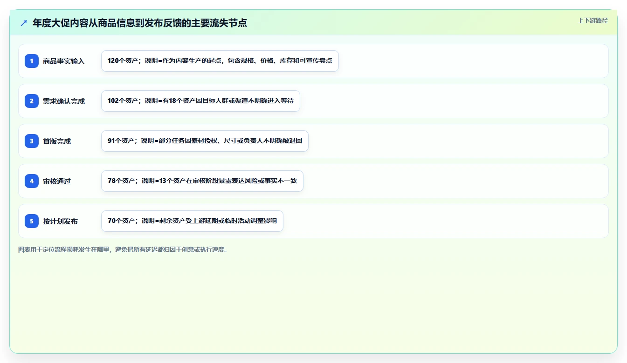Click the title 年度大促内容从商品信息到发布反馈的主要流失节点

pyautogui.click(x=140, y=23)
